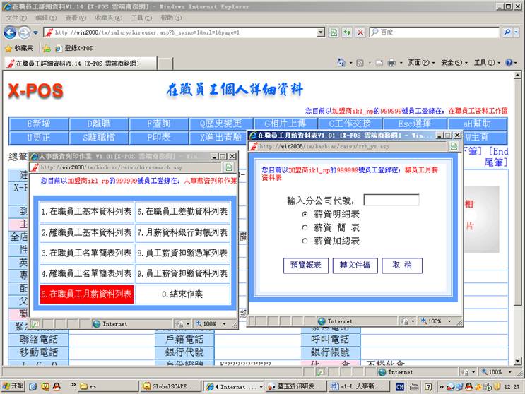This screenshot has width=525, height=394.
Task: Click the search magnifier icon
Action: coord(507,32)
